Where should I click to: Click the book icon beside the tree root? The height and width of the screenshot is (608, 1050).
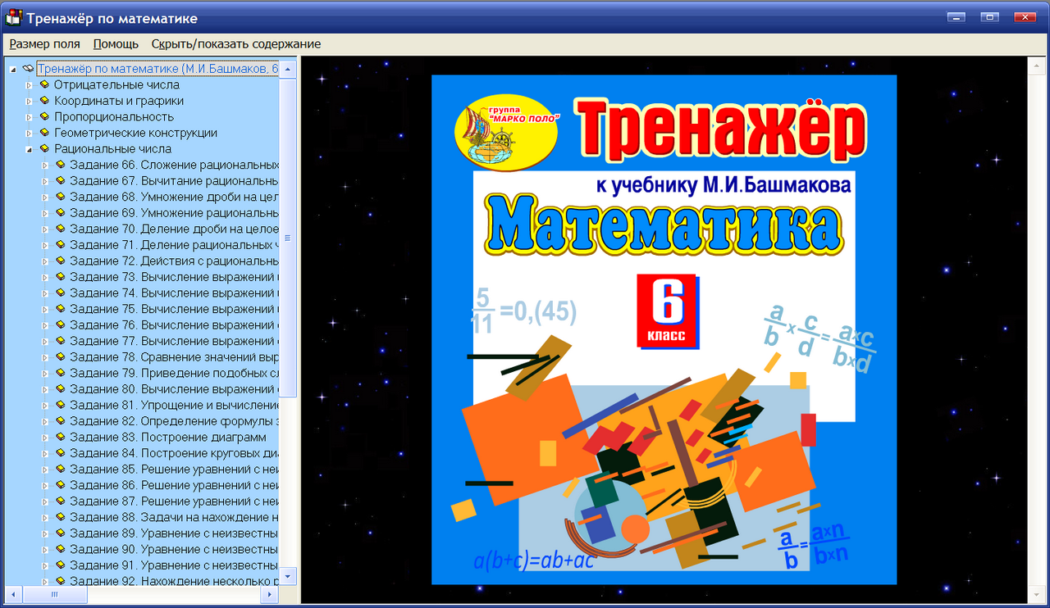[x=26, y=69]
